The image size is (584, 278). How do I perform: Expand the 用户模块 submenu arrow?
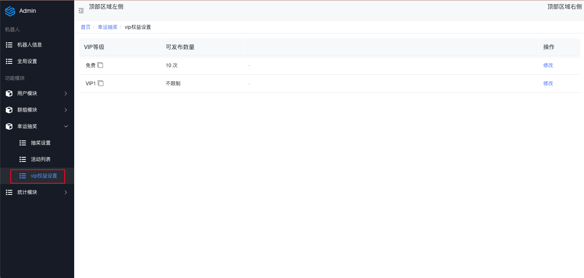(66, 93)
